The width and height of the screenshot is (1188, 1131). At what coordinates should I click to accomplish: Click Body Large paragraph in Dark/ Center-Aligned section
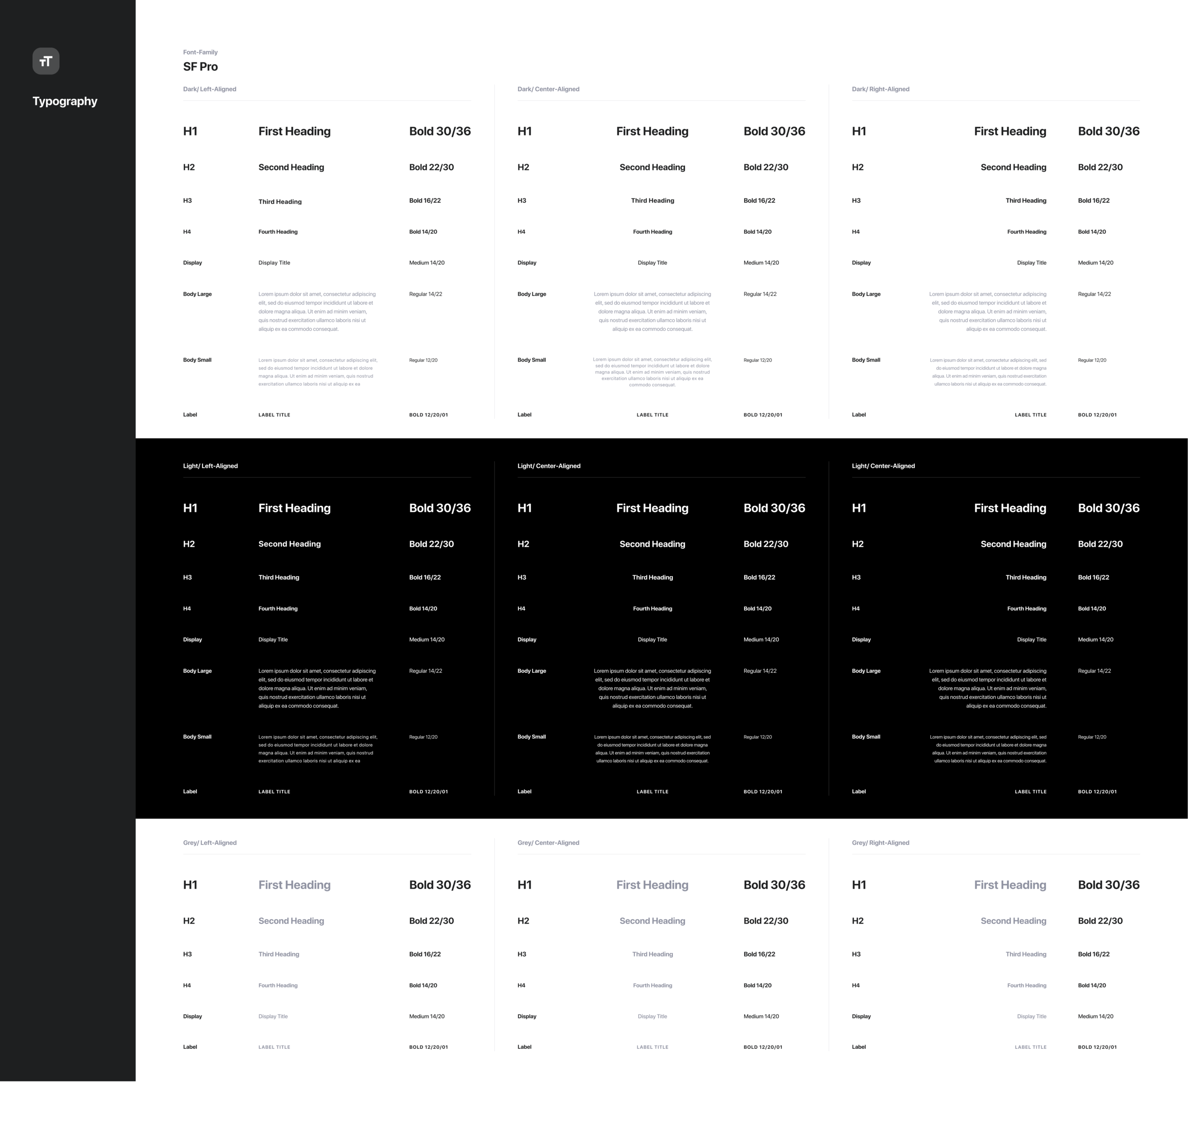coord(652,312)
